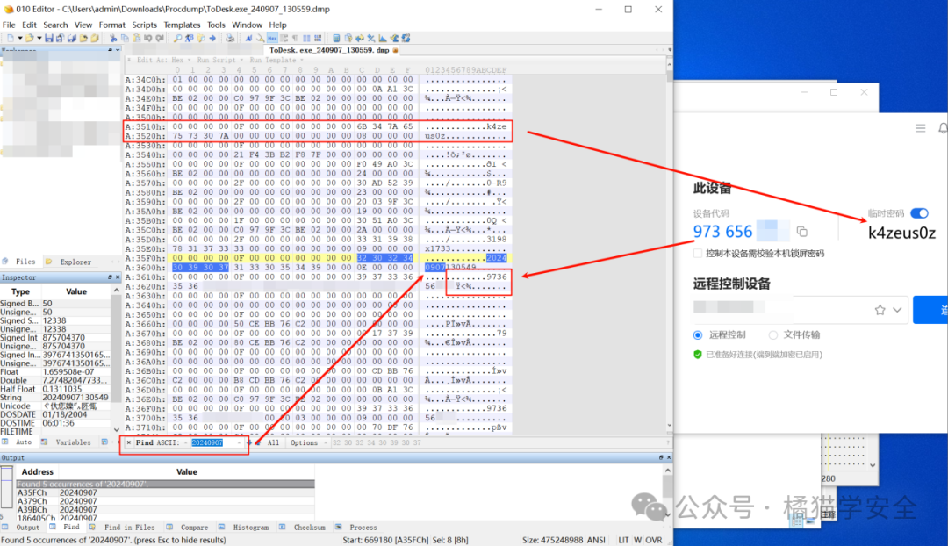This screenshot has width=948, height=546.
Task: Open the Edit As: Hex dropdown
Action: 164,60
